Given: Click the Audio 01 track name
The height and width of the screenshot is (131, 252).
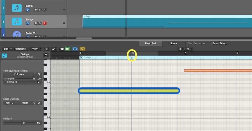Looking at the screenshot, I should (x=30, y=33).
